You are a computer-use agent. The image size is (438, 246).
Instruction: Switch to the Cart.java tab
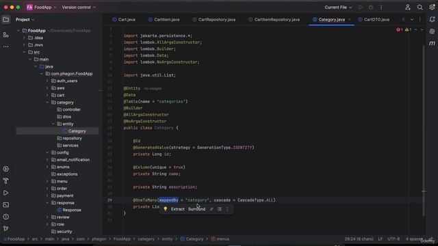pos(124,20)
